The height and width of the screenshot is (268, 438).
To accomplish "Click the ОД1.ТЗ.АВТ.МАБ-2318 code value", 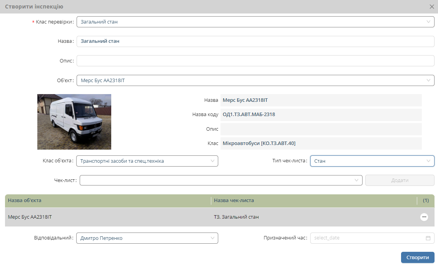I will (249, 114).
